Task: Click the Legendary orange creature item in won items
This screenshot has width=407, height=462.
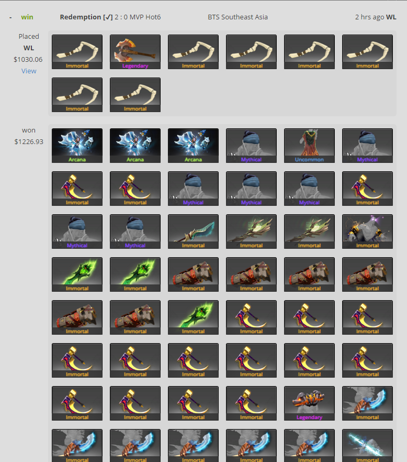Action: click(309, 403)
